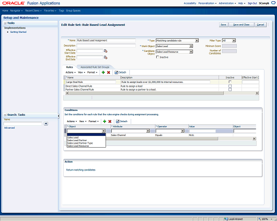Toggle Inactive for Direct Sales Channel Rule

(x=230, y=86)
